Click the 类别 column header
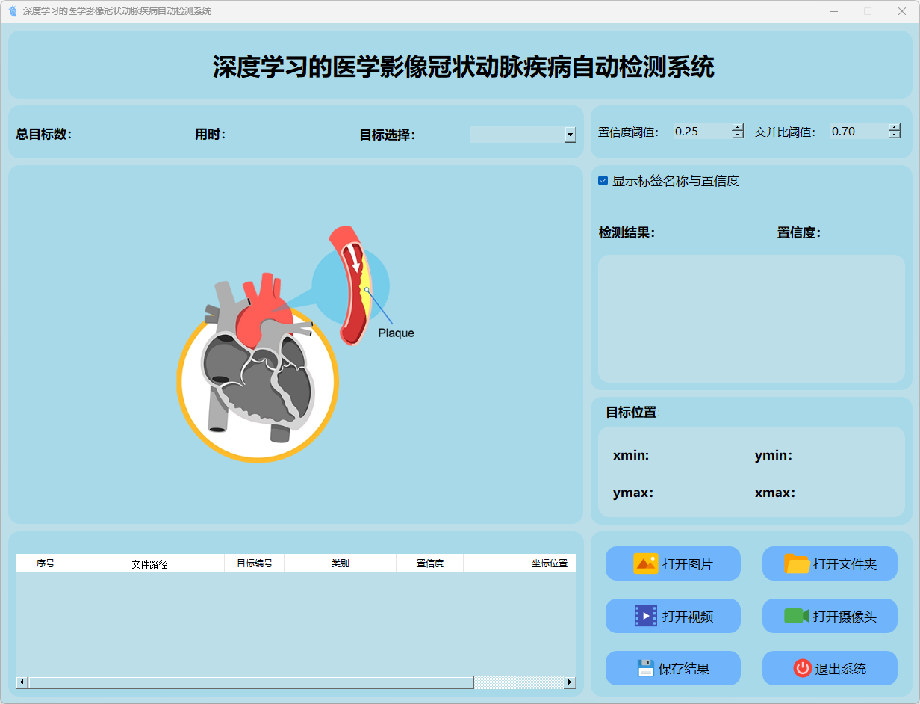 click(340, 563)
